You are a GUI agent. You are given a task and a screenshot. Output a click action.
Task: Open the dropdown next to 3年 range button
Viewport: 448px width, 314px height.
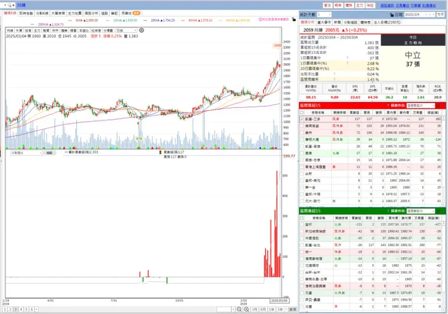(286, 309)
